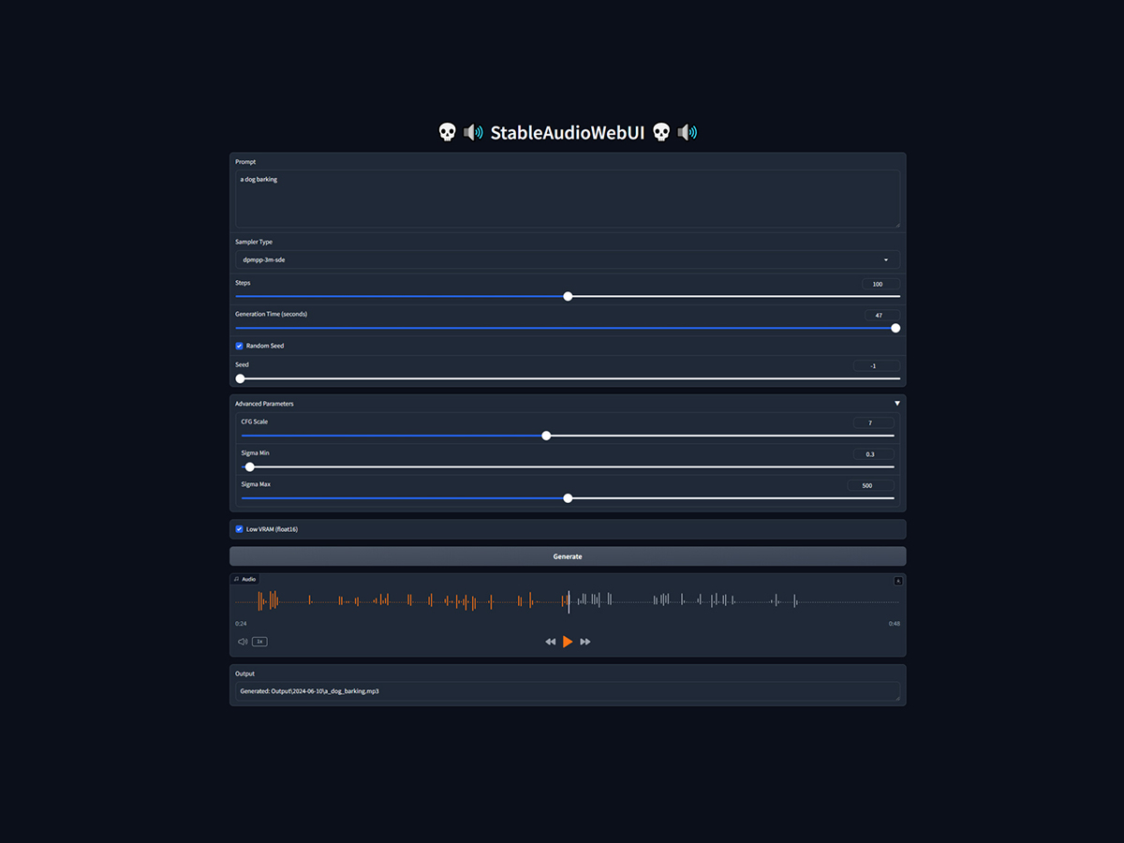Click the fast-forward icon in audio player

(x=584, y=642)
